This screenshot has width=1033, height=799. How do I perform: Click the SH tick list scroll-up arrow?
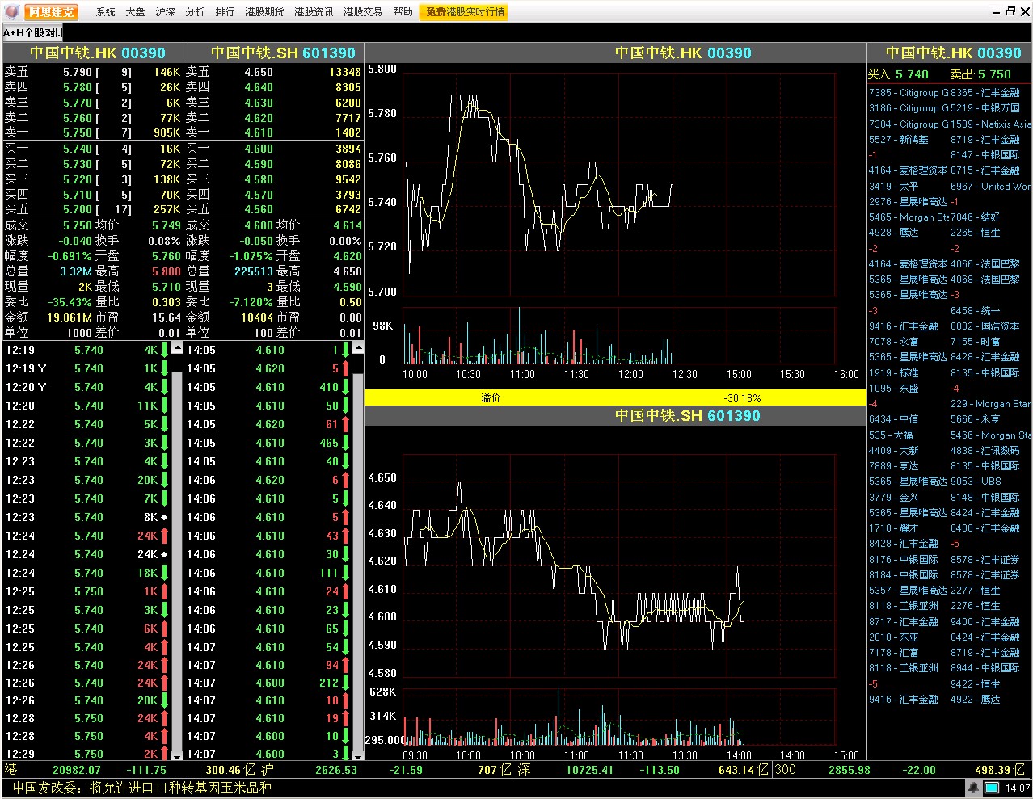click(x=357, y=347)
